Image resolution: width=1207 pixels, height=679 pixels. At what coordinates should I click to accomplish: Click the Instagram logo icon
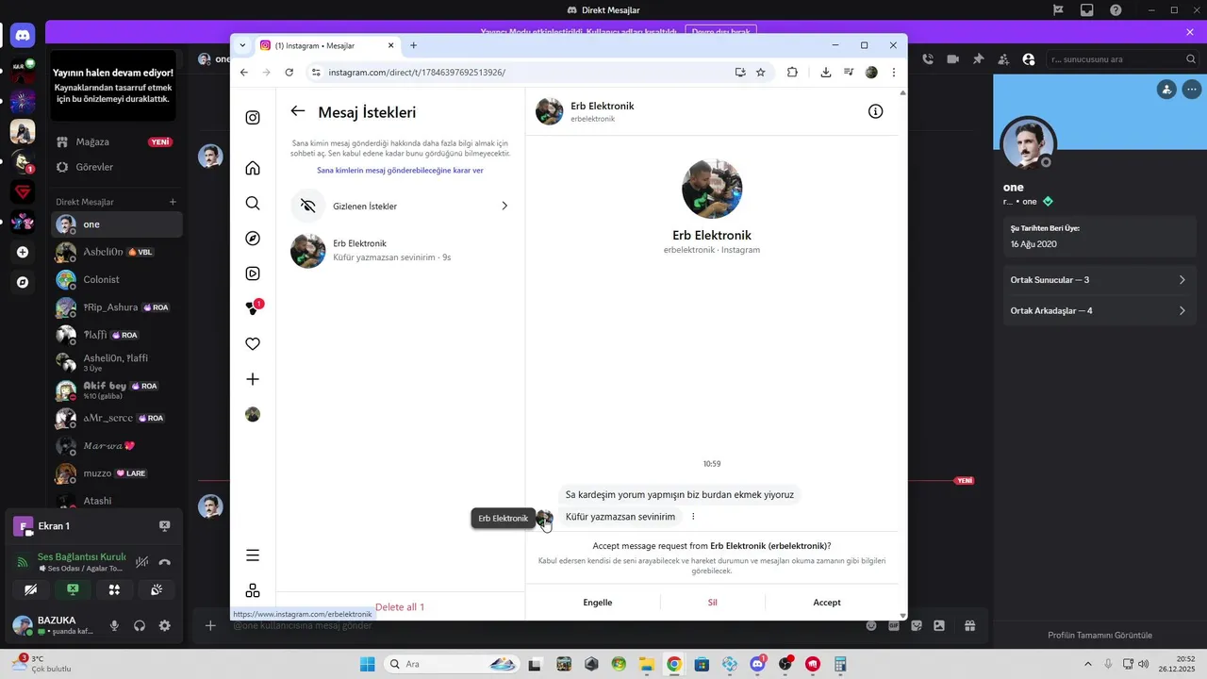pos(253,118)
